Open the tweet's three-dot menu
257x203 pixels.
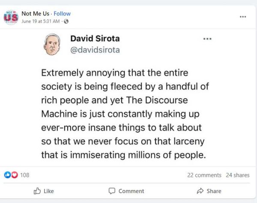(207, 39)
